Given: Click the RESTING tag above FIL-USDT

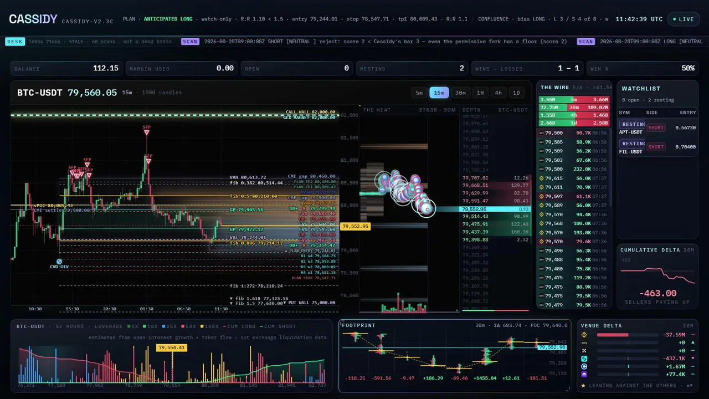Looking at the screenshot, I should [632, 144].
